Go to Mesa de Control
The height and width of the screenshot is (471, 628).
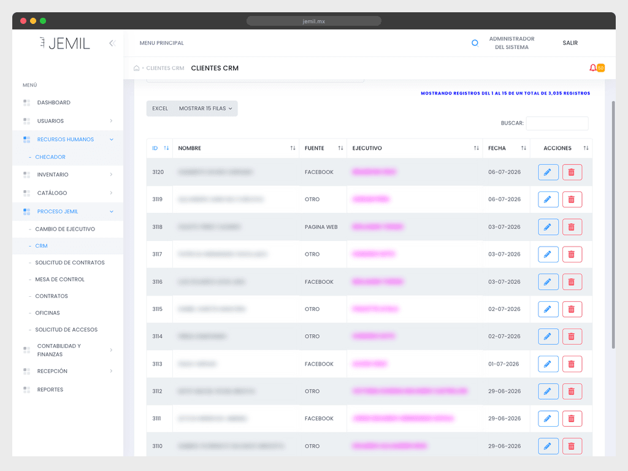point(59,280)
